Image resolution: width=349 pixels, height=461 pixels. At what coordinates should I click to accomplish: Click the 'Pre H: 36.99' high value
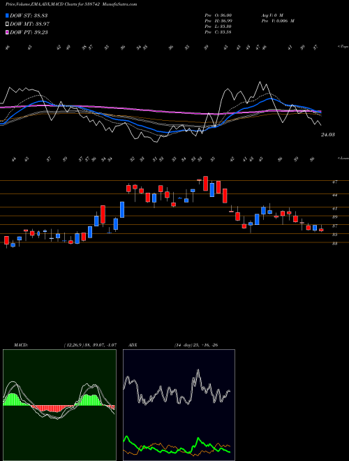tap(218, 21)
